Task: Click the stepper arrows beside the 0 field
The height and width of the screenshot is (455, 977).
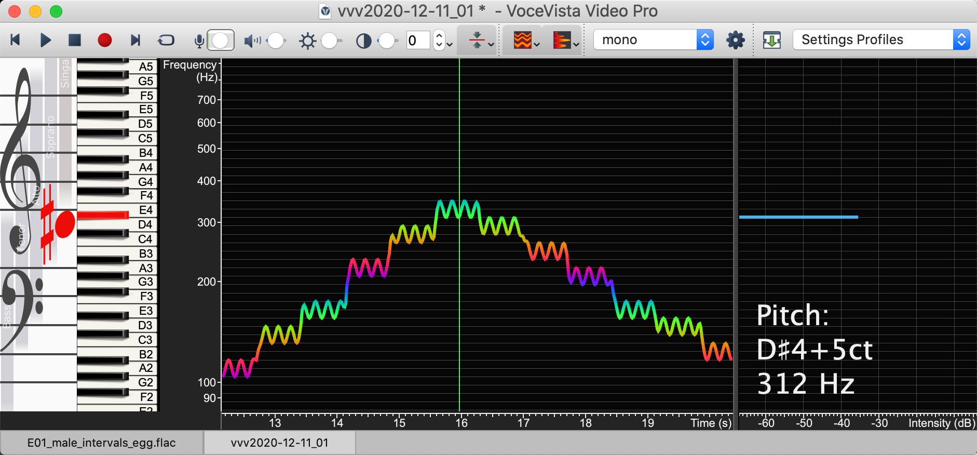Action: (439, 40)
